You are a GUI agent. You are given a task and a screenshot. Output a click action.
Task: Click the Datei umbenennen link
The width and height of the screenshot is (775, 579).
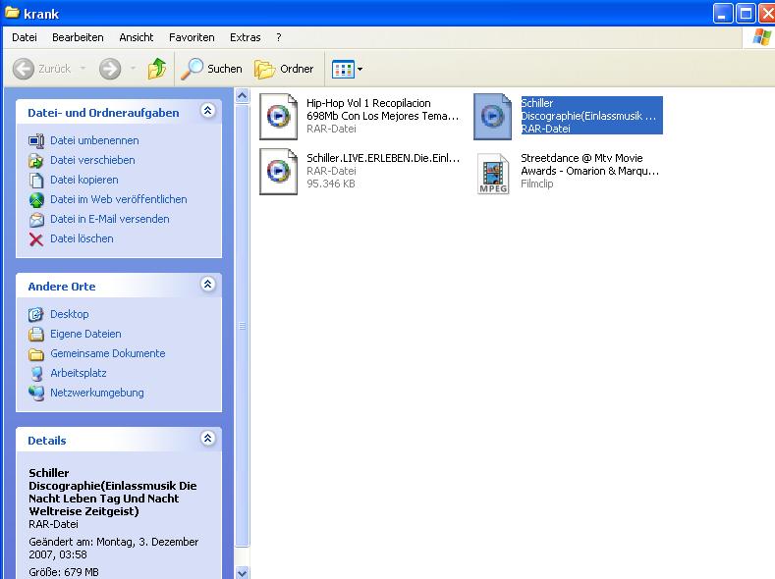94,140
